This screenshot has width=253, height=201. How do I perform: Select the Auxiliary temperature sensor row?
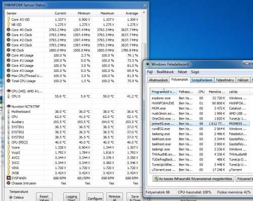[x=73, y=122]
